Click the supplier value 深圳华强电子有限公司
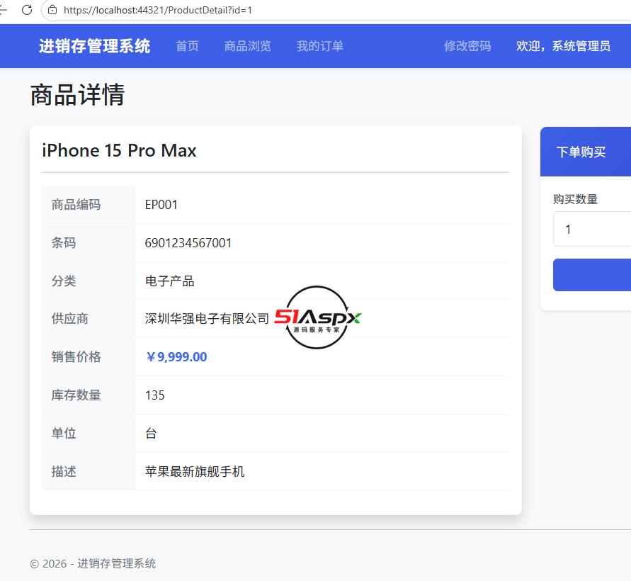 tap(208, 318)
